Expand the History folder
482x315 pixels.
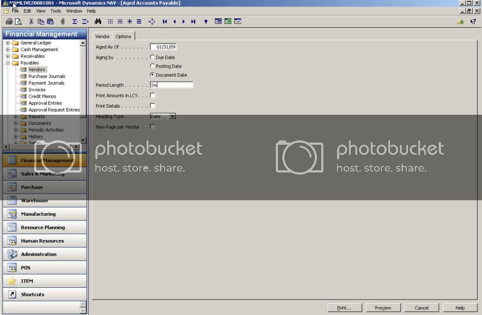(16, 136)
